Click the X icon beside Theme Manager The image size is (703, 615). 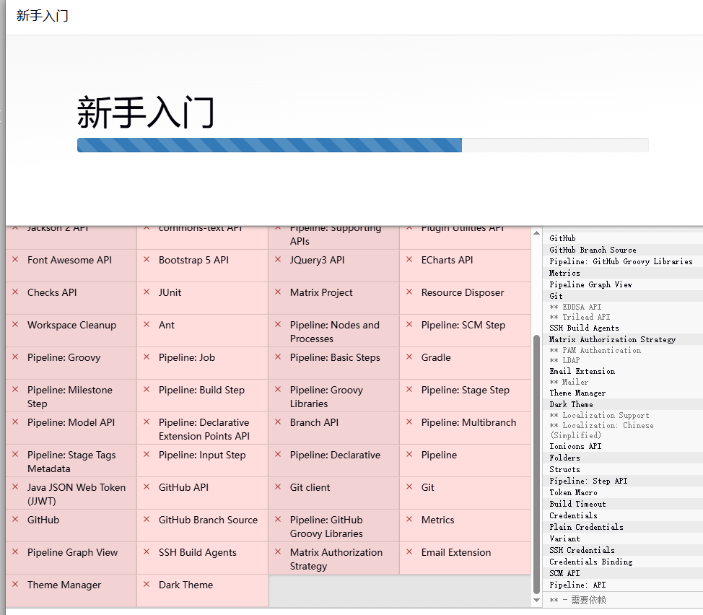click(x=15, y=584)
